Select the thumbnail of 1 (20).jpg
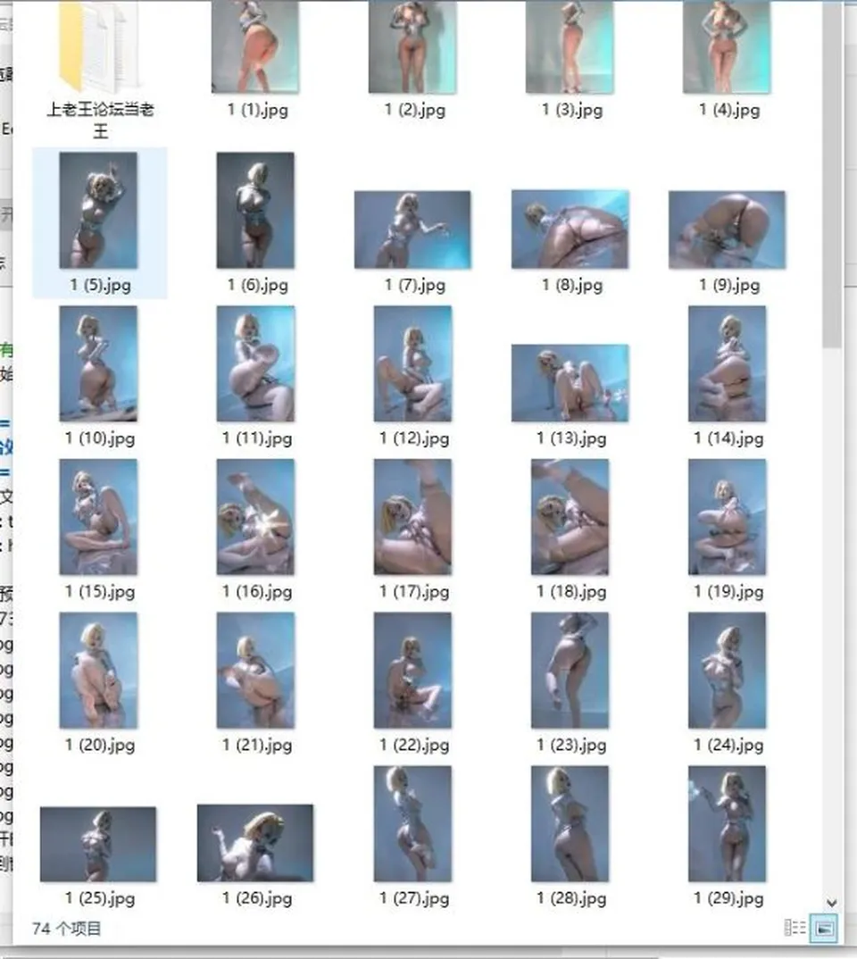857x959 pixels. pos(98,671)
